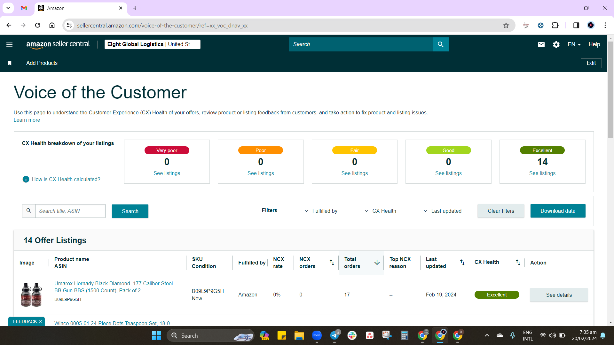Open File Explorer from the taskbar

pos(299,335)
